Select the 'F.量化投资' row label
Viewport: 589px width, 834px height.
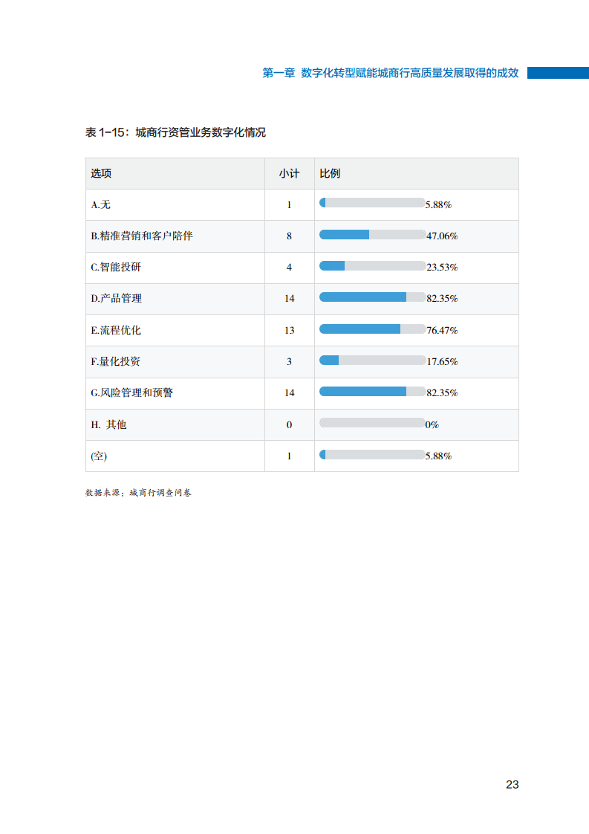(115, 362)
